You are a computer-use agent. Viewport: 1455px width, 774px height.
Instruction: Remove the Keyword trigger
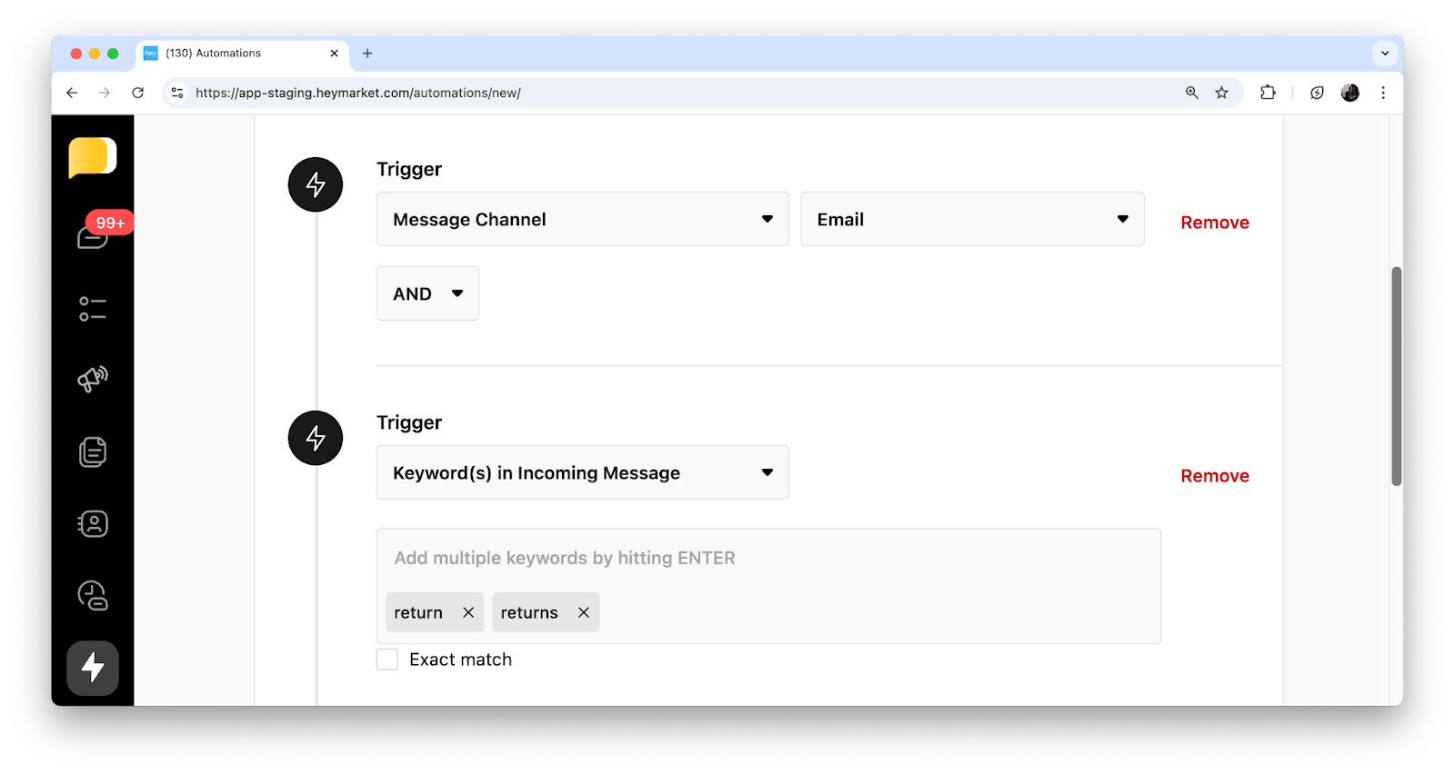coord(1214,476)
